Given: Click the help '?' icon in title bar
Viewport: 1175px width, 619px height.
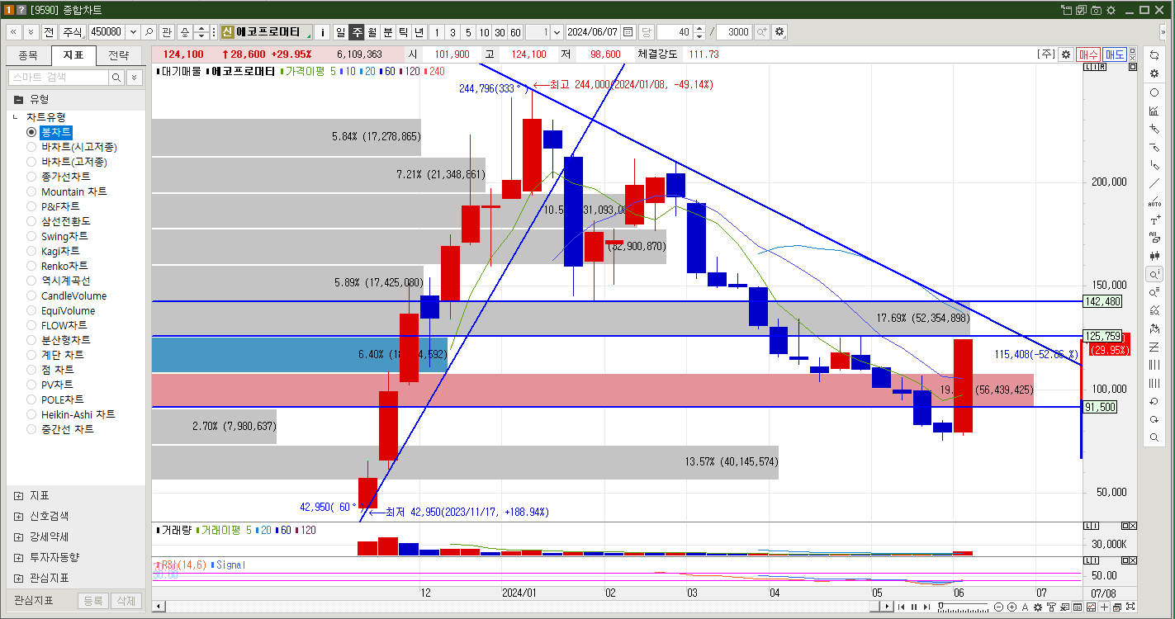Looking at the screenshot, I should click(21, 10).
